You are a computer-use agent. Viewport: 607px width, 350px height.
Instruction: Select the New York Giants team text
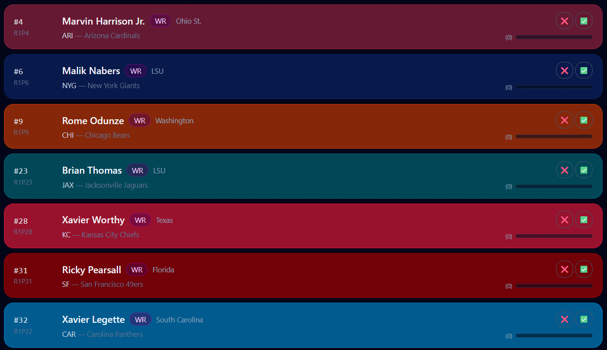click(114, 86)
